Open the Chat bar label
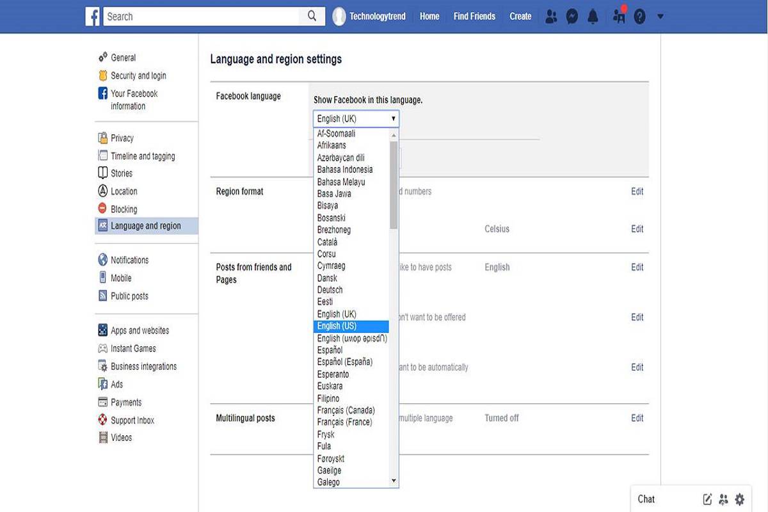The image size is (768, 512). (x=646, y=499)
